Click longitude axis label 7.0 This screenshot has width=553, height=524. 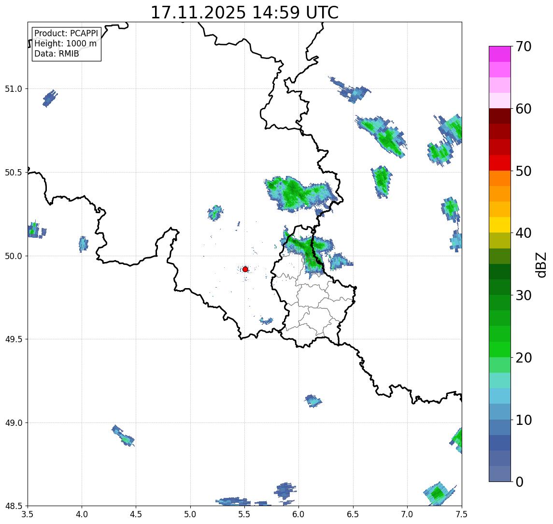point(408,514)
